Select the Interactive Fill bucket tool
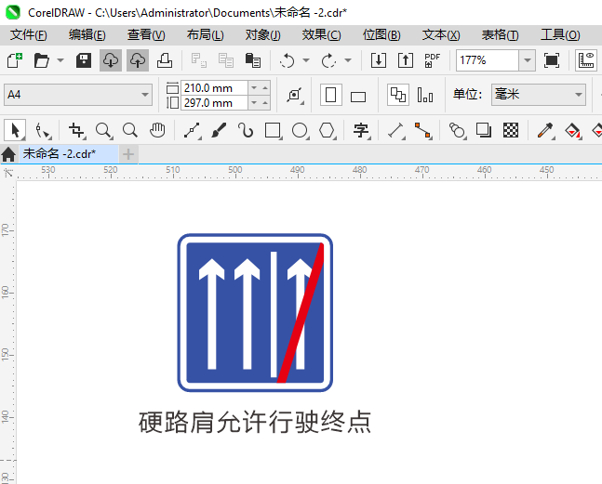This screenshot has width=602, height=484. [572, 130]
